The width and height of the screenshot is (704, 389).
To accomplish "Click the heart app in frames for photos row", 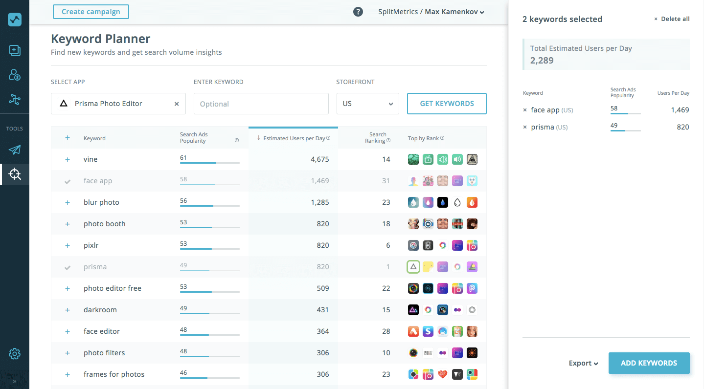I will click(443, 374).
